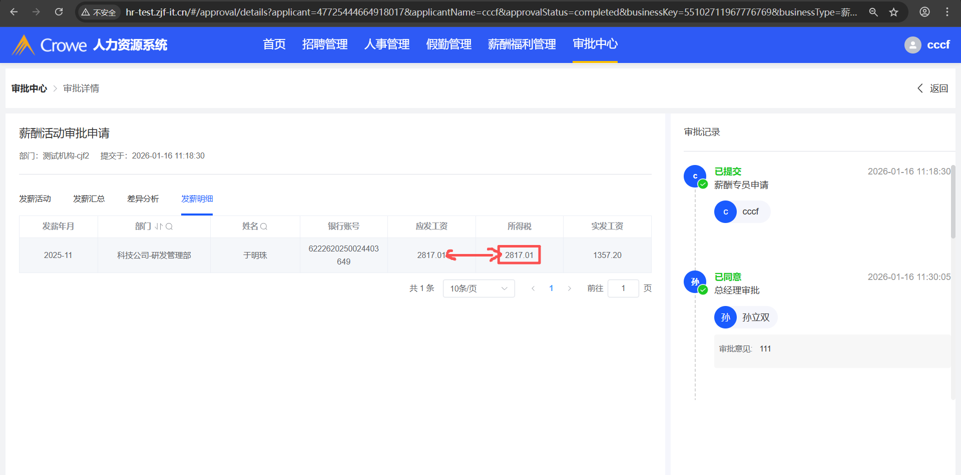Click the browser zoom magnifier icon
961x475 pixels.
[x=873, y=12]
